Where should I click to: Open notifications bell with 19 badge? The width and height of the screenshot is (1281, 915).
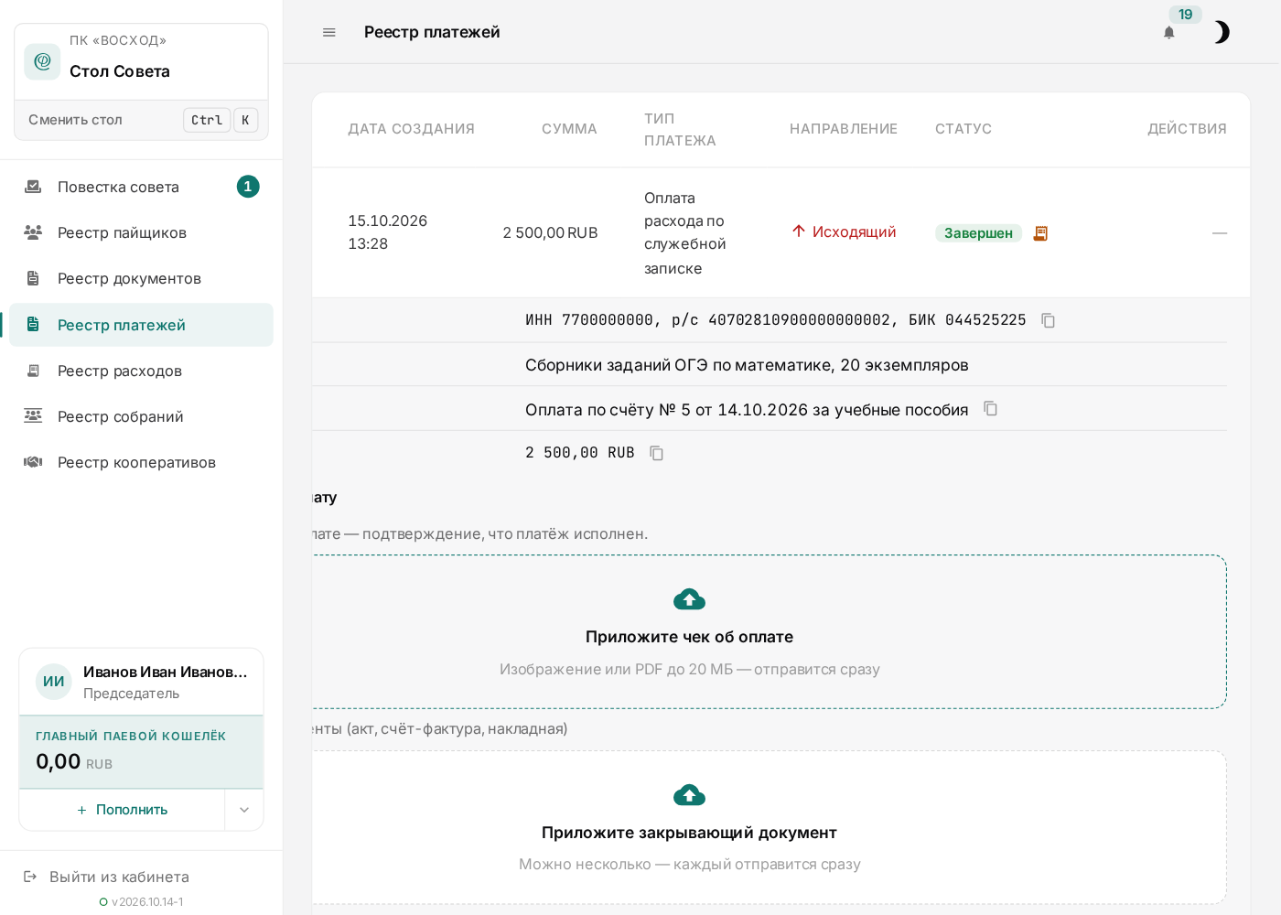click(x=1169, y=32)
